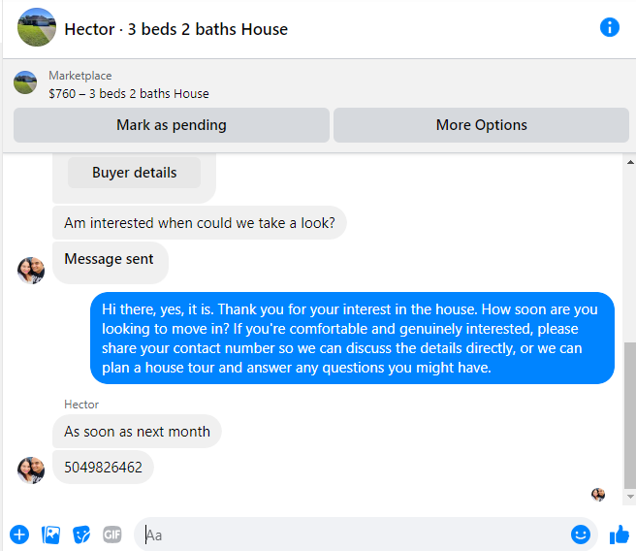Screen dimensions: 636x551
Task: Open Hector's avatar beside Message sent
Action: 31,271
